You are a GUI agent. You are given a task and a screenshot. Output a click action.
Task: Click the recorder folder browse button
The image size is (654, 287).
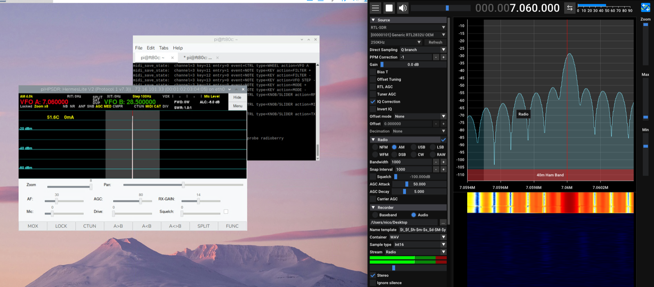(x=443, y=222)
